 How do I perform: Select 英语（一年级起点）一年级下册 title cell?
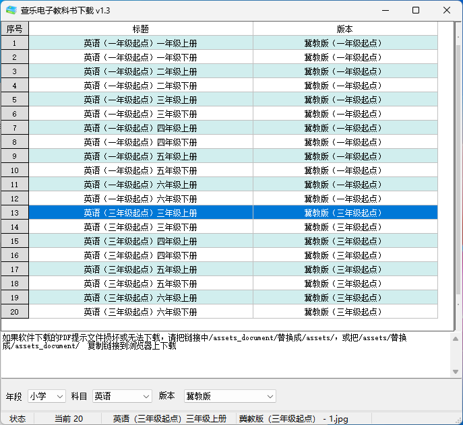[x=141, y=57]
